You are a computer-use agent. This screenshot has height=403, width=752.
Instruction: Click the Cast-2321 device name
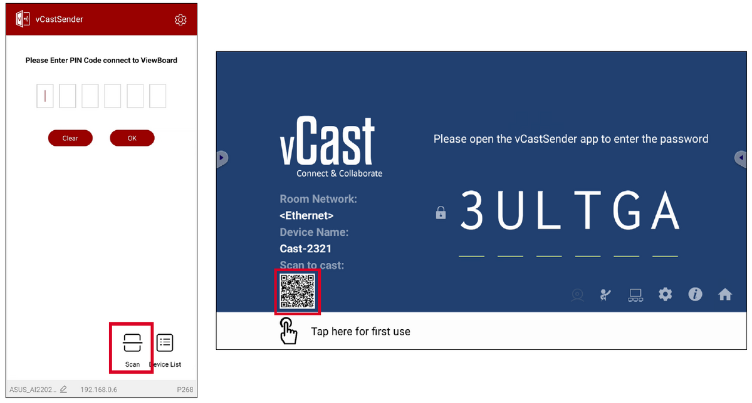coord(306,248)
